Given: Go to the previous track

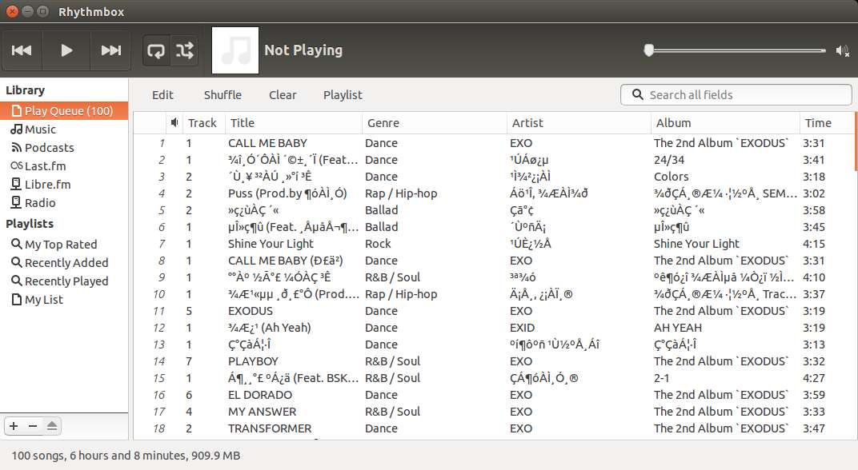Looking at the screenshot, I should pos(22,50).
